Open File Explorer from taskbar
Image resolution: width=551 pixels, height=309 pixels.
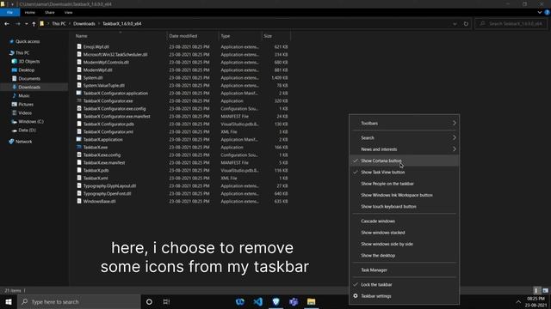pos(312,301)
